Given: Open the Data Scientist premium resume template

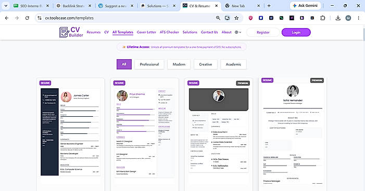Looking at the screenshot, I should click(219, 134).
